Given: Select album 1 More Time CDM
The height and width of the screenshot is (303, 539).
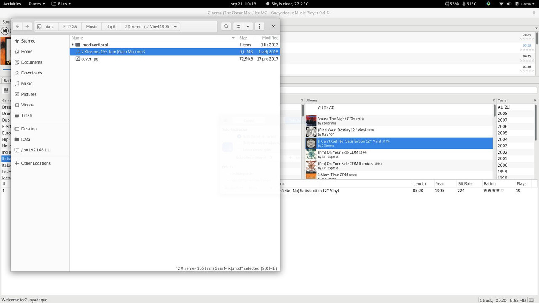Looking at the screenshot, I should [399, 175].
